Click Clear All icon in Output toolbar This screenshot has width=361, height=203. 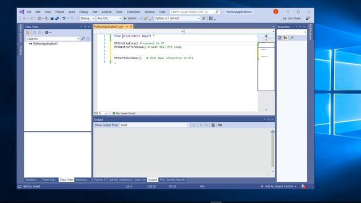213,125
